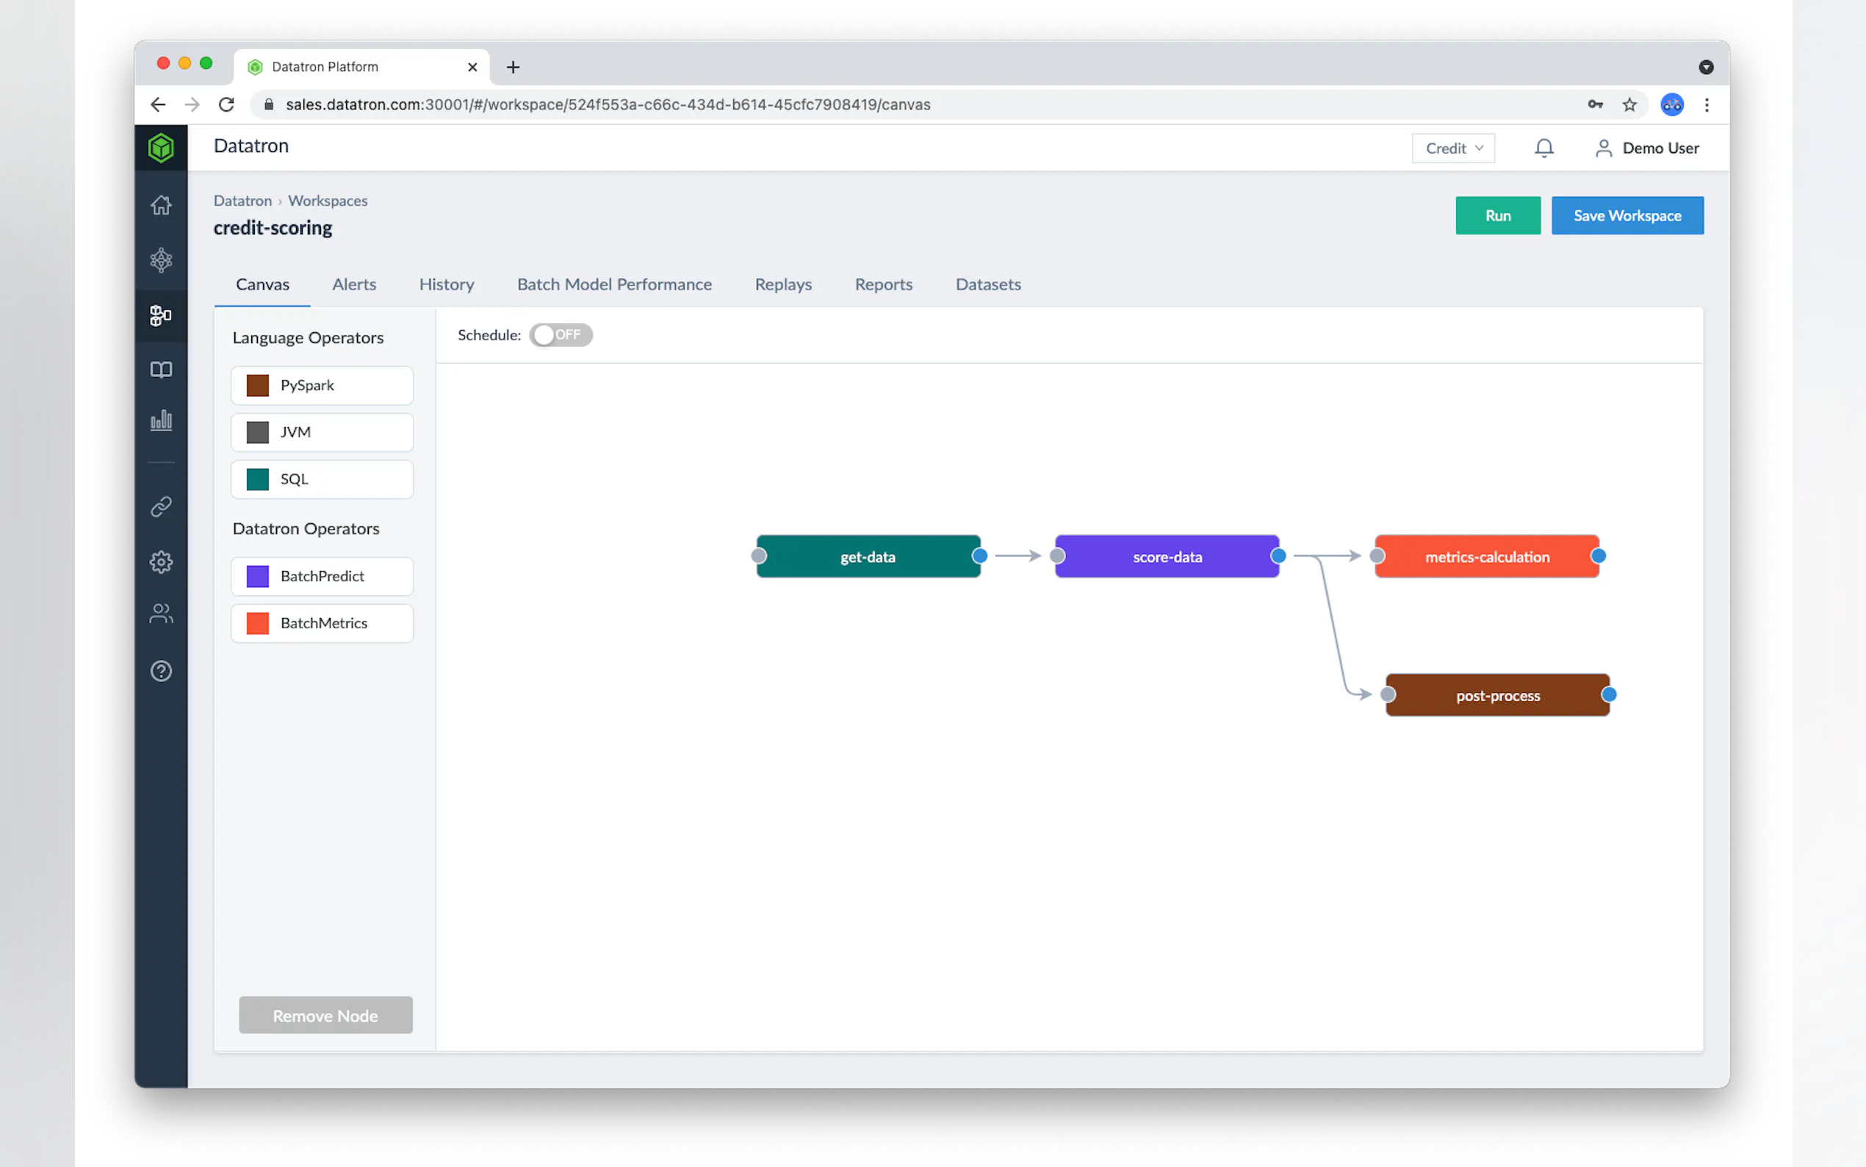This screenshot has width=1866, height=1167.
Task: Switch to the Alerts tab
Action: tap(354, 284)
